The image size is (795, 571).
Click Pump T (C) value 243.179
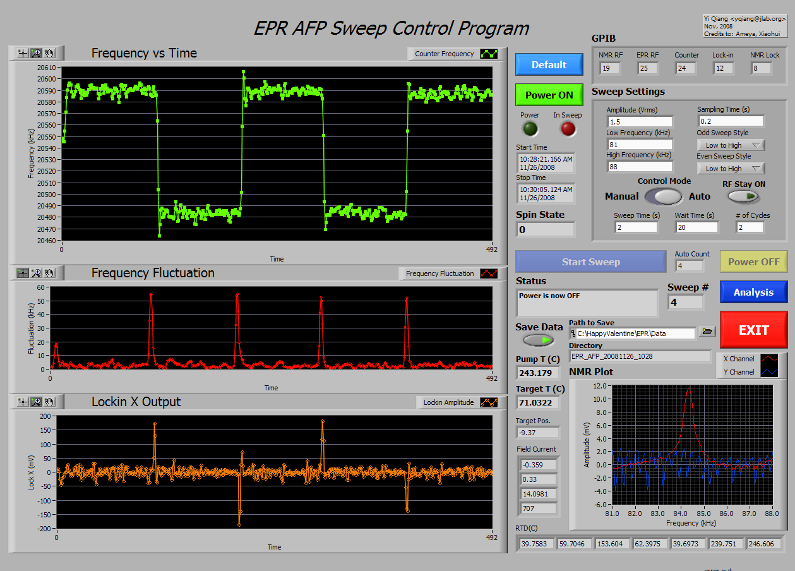pyautogui.click(x=538, y=373)
